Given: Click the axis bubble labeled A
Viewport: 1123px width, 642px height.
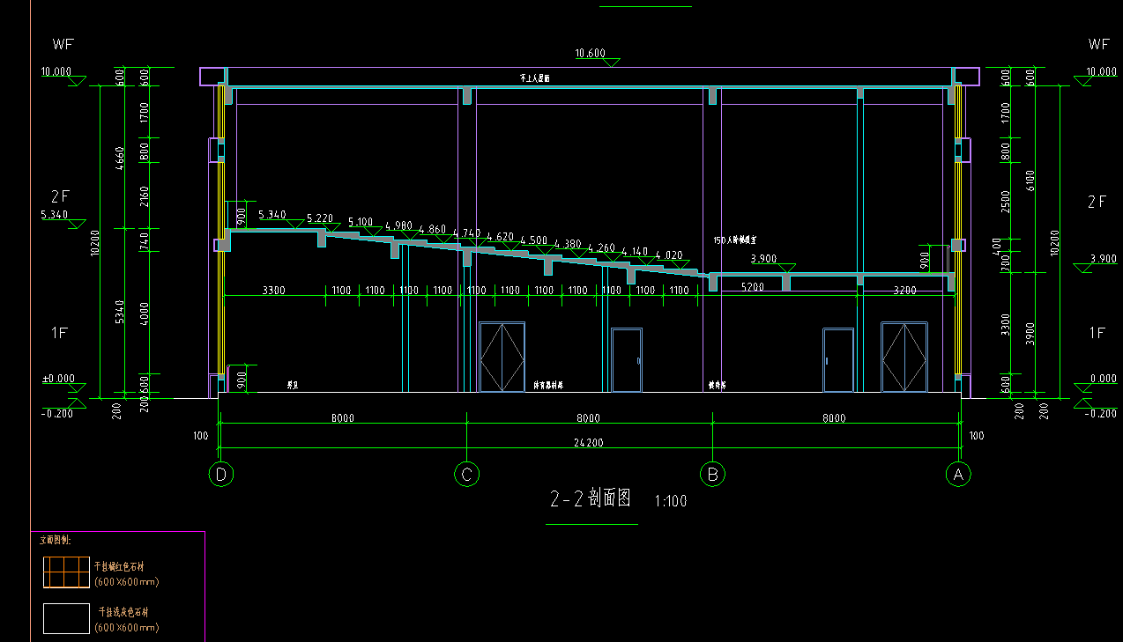Looking at the screenshot, I should click(958, 475).
